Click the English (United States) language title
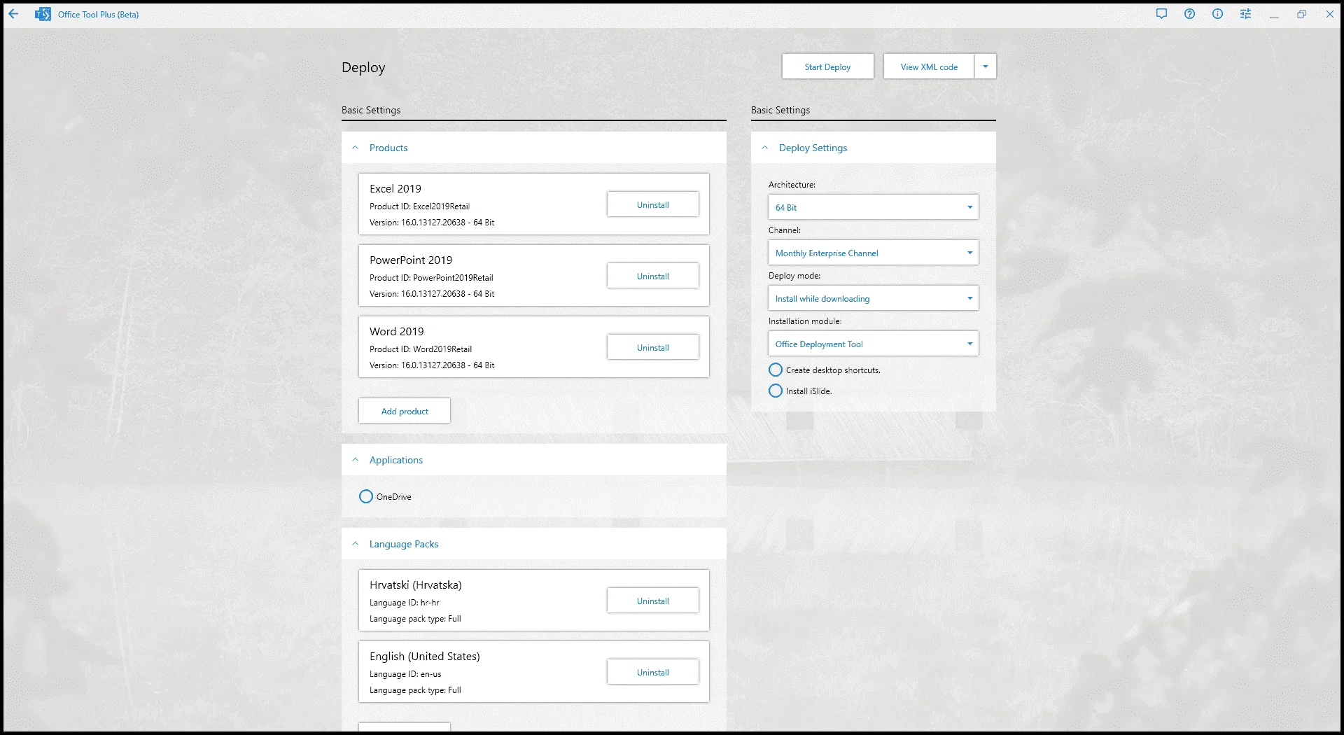 click(425, 656)
